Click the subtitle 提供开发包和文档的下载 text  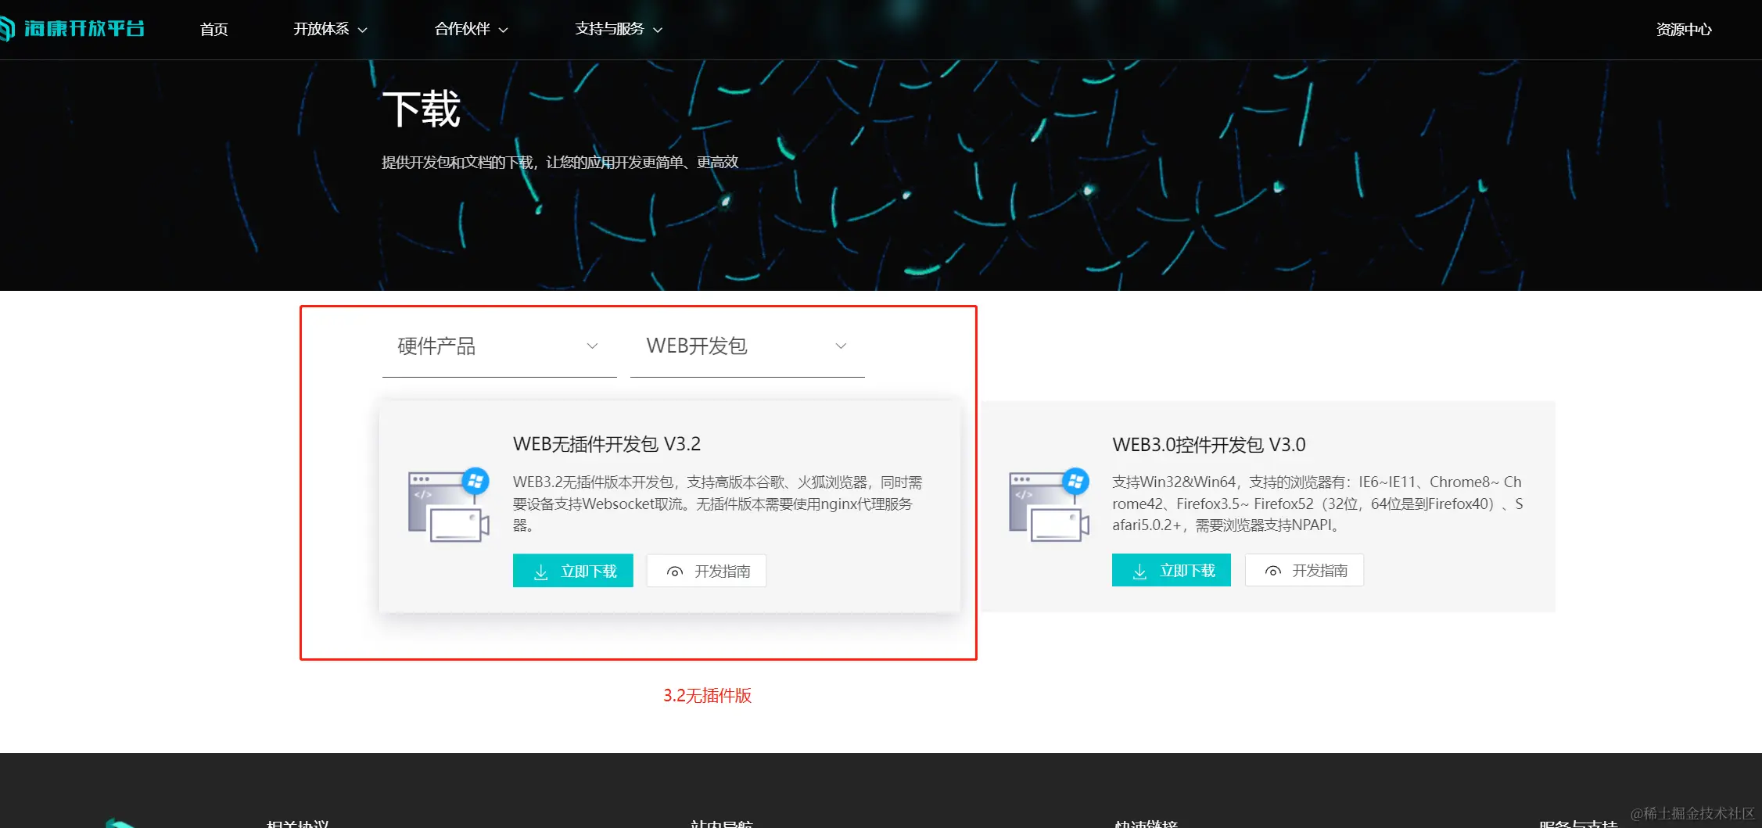[x=560, y=163]
